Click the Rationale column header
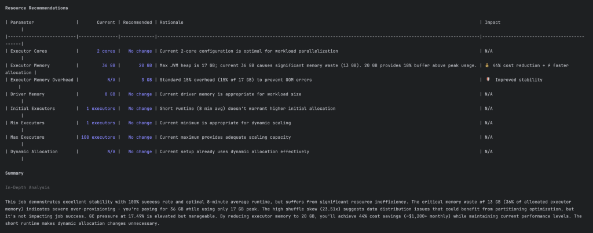Screen dimensions: 593x233 click(171, 23)
